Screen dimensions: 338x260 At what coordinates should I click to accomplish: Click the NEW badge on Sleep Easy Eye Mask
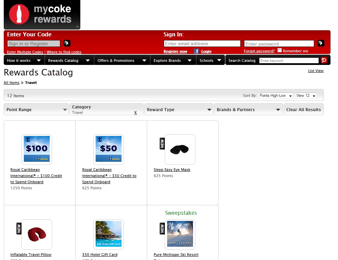coord(162,143)
